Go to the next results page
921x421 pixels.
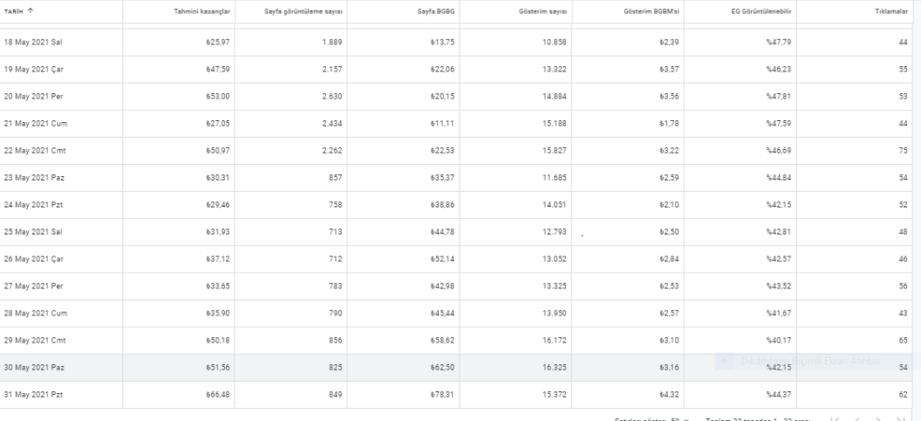pos(879,419)
